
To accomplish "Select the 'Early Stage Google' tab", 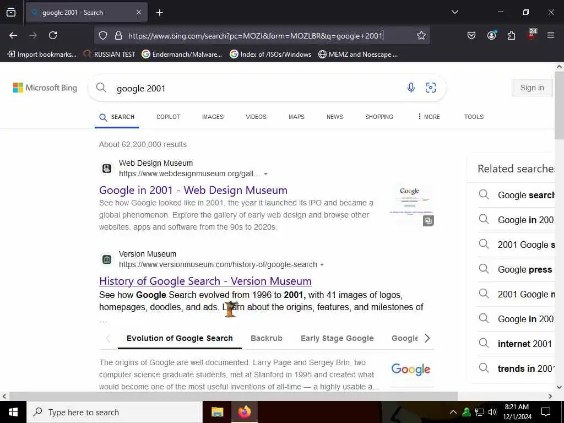I will pos(337,338).
